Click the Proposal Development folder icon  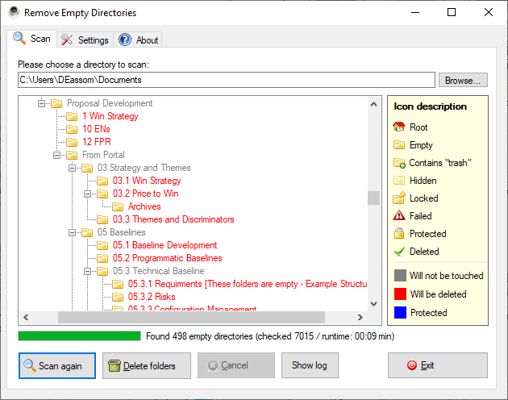click(56, 103)
